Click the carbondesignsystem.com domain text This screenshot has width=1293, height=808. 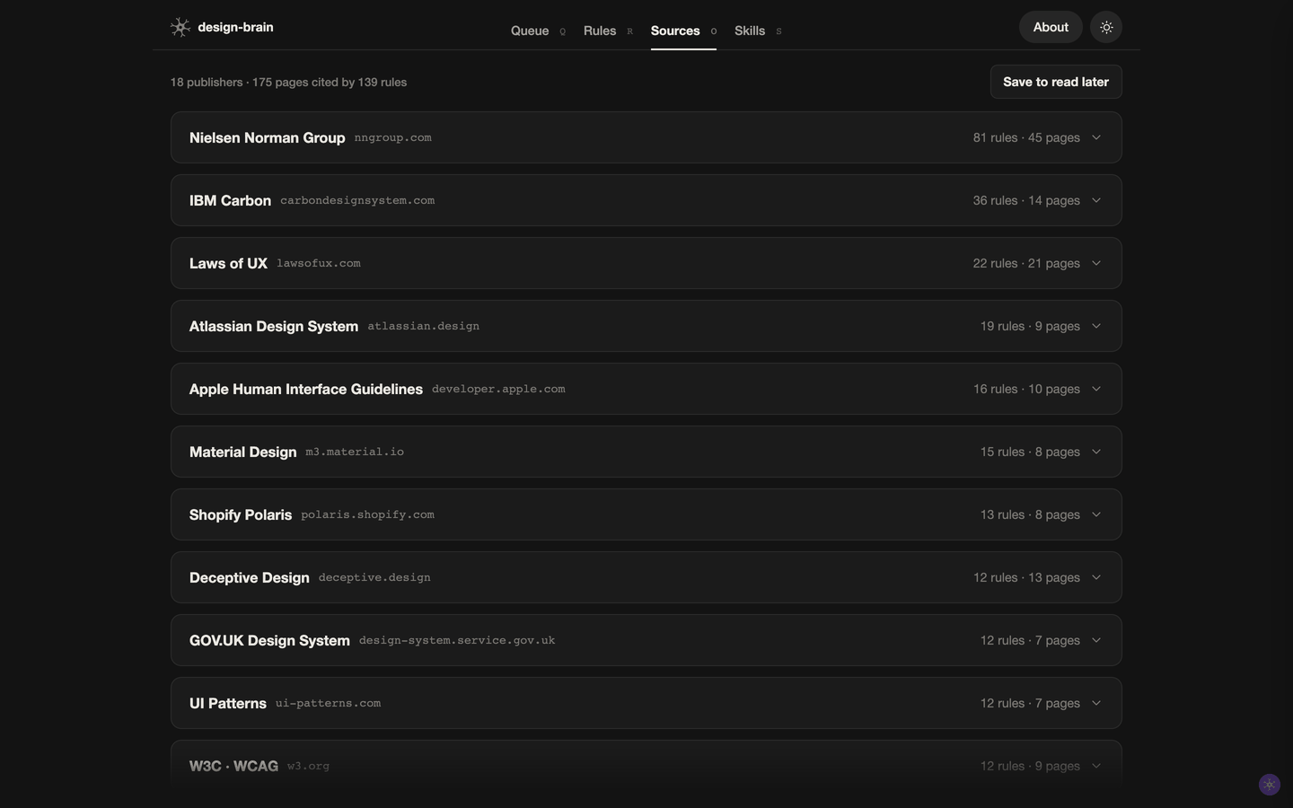357,200
